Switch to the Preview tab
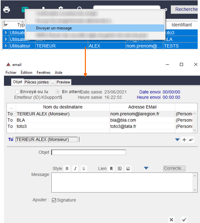The width and height of the screenshot is (200, 223). (x=63, y=82)
